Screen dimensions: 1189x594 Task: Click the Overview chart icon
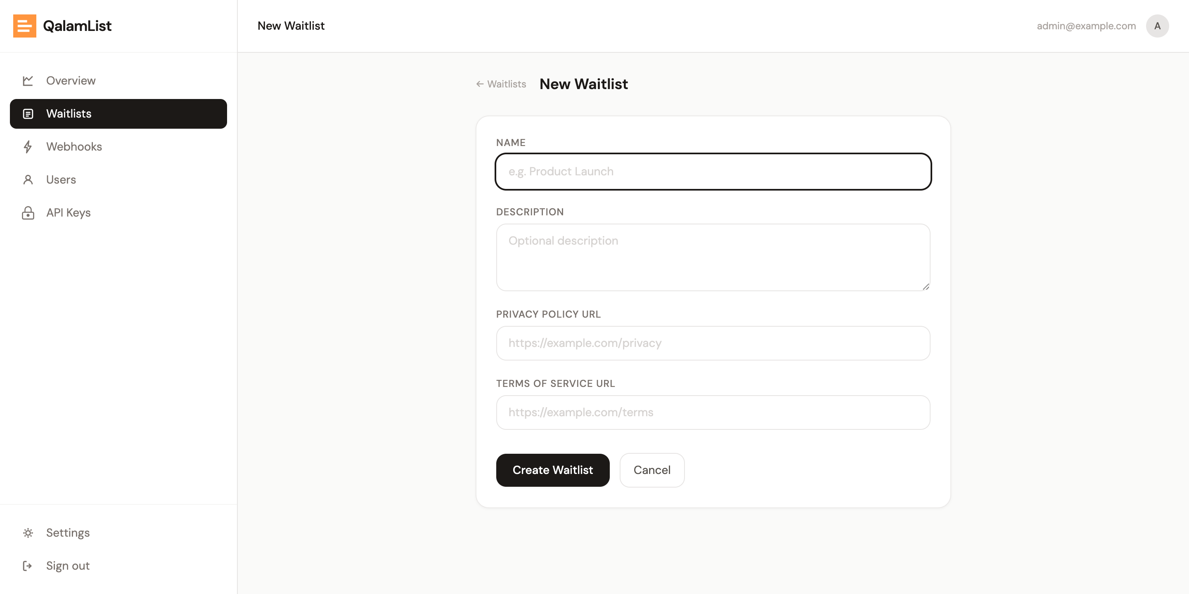tap(28, 81)
